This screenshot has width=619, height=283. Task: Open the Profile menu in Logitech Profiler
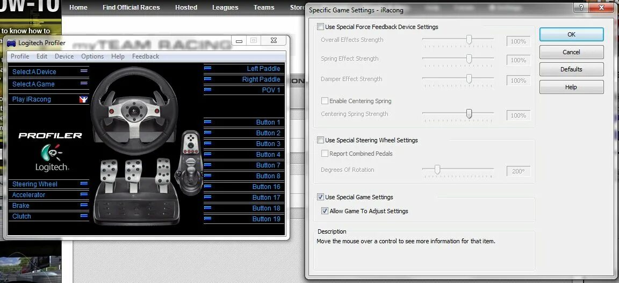20,56
